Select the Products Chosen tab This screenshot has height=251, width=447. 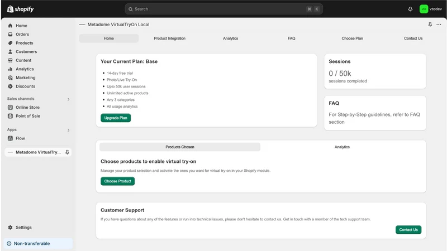click(x=180, y=147)
